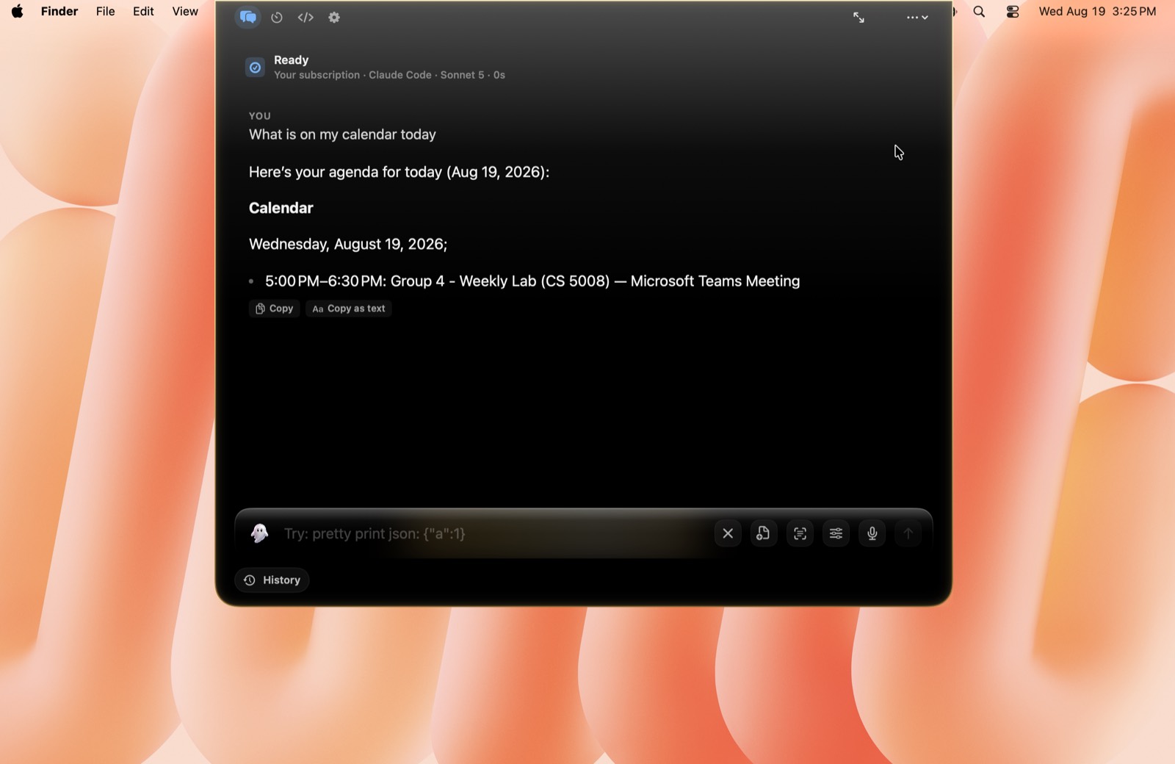1175x764 pixels.
Task: Open the sliders options icon
Action: point(836,533)
